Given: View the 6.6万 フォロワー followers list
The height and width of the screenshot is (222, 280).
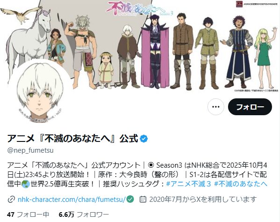Looking at the screenshot, I should pos(84,215).
